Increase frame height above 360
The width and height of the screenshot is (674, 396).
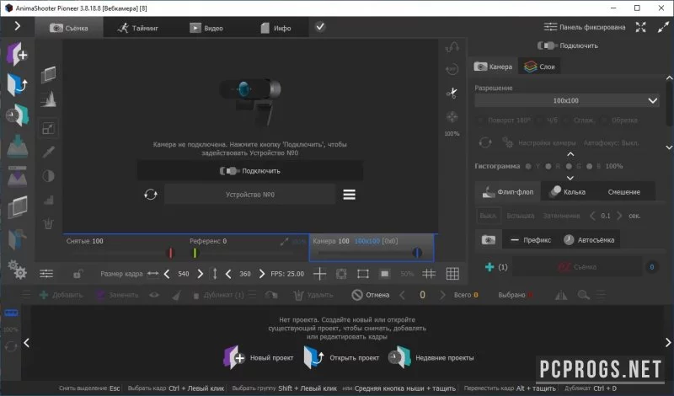tap(262, 274)
